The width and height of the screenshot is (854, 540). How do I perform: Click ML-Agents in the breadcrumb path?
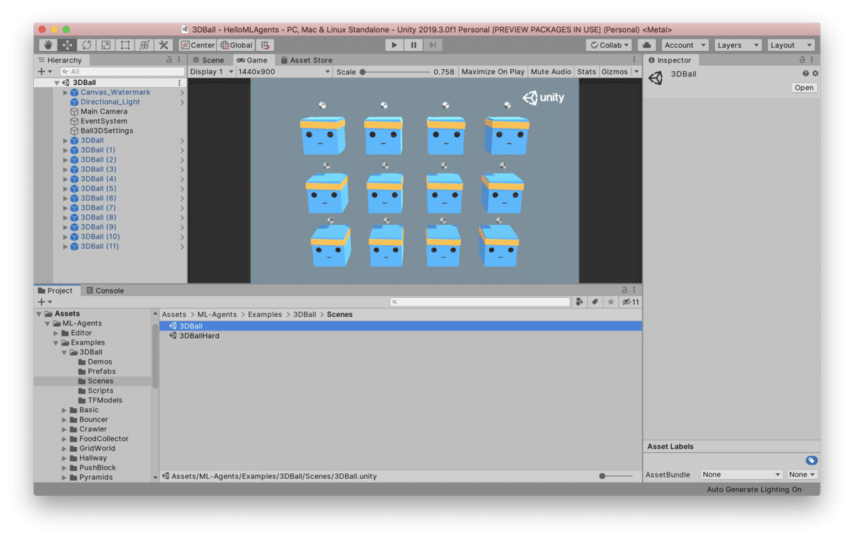coord(217,314)
